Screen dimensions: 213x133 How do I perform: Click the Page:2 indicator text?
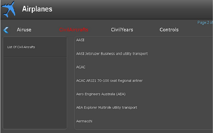pyautogui.click(x=205, y=22)
